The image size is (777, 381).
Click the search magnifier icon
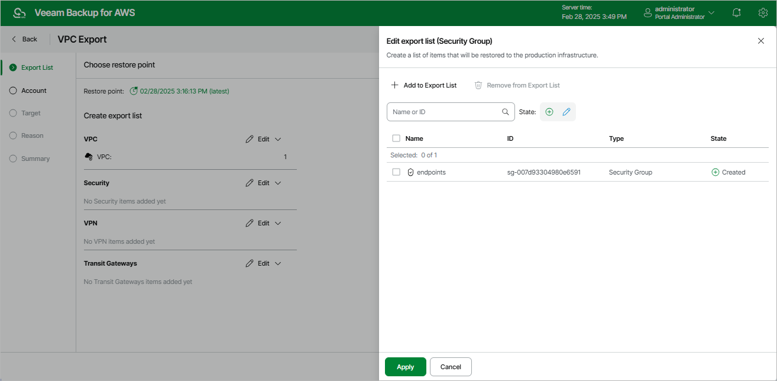pos(505,112)
